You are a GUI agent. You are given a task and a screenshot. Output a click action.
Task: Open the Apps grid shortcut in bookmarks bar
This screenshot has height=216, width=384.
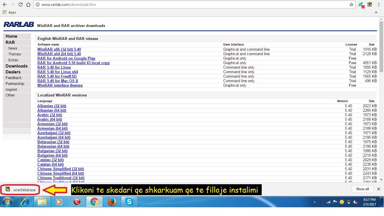[x=9, y=12]
